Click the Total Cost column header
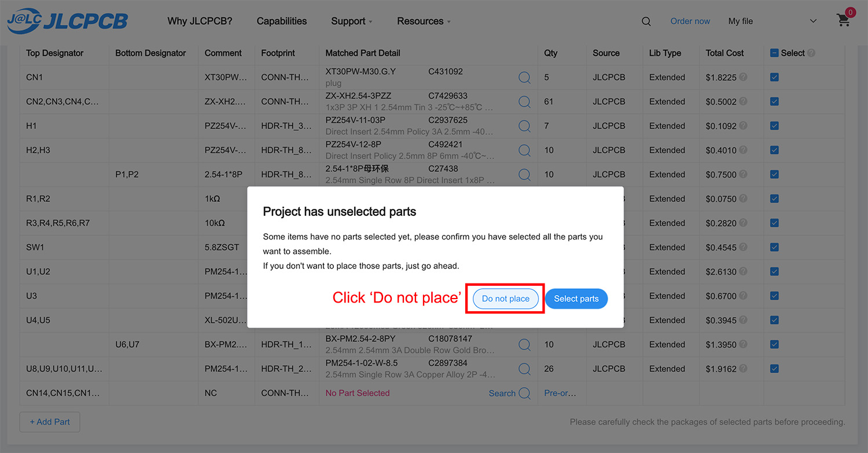Image resolution: width=868 pixels, height=453 pixels. pos(724,53)
